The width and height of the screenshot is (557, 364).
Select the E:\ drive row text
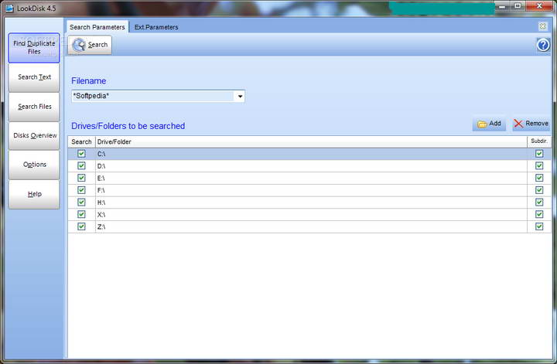tap(101, 178)
